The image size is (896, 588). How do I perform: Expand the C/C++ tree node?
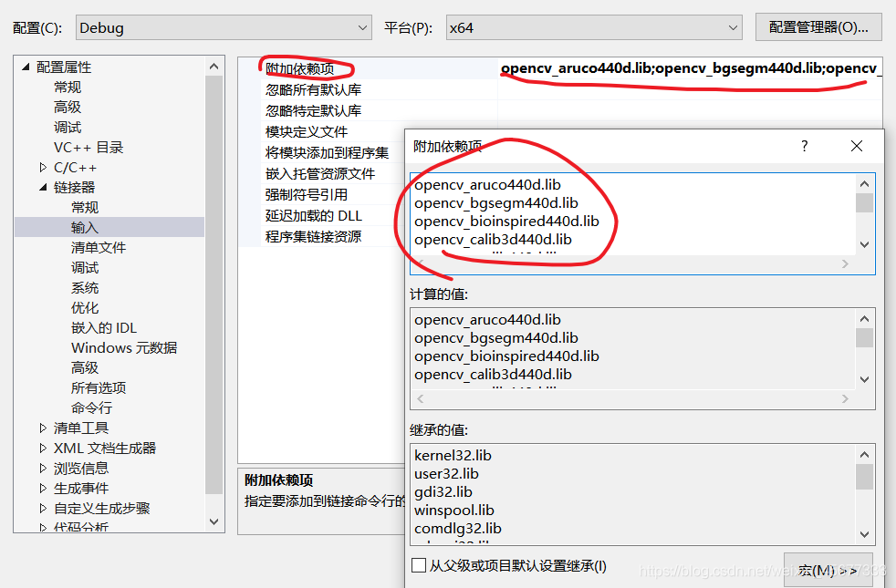pos(42,167)
